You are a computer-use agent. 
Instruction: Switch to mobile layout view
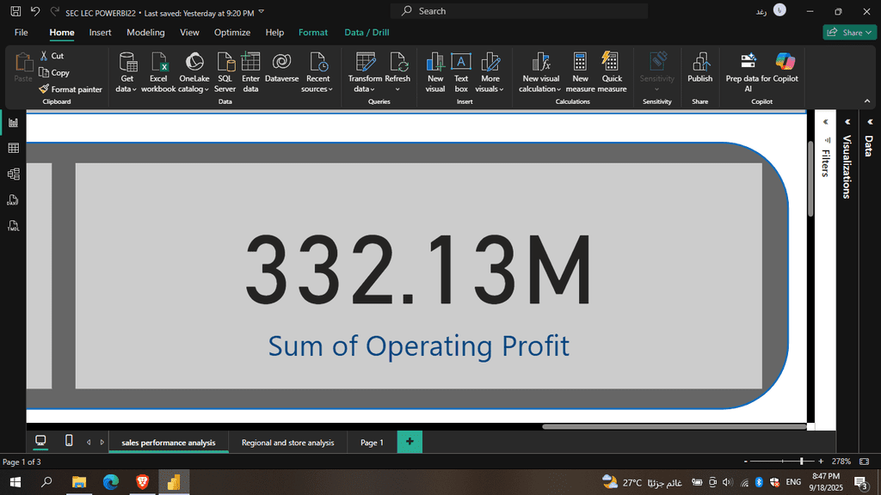(x=69, y=441)
